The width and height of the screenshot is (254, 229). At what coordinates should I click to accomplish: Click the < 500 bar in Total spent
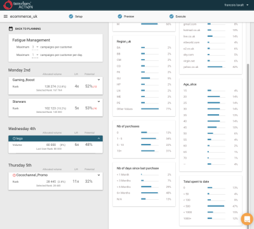pyautogui.click(x=216, y=206)
